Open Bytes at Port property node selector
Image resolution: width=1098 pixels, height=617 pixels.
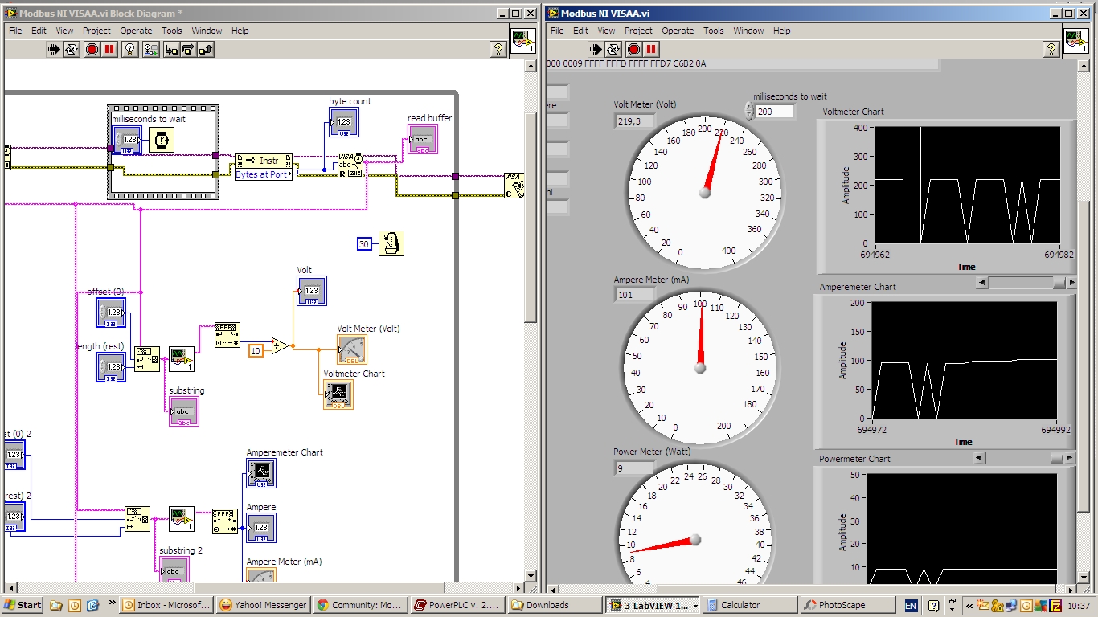point(264,174)
